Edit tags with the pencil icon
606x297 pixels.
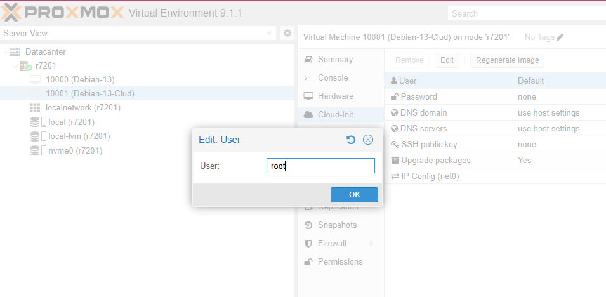pyautogui.click(x=560, y=37)
